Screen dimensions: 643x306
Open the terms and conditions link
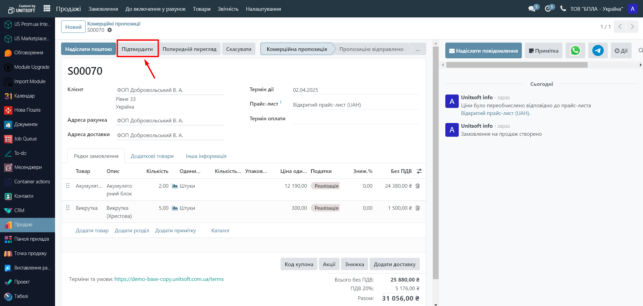169,279
